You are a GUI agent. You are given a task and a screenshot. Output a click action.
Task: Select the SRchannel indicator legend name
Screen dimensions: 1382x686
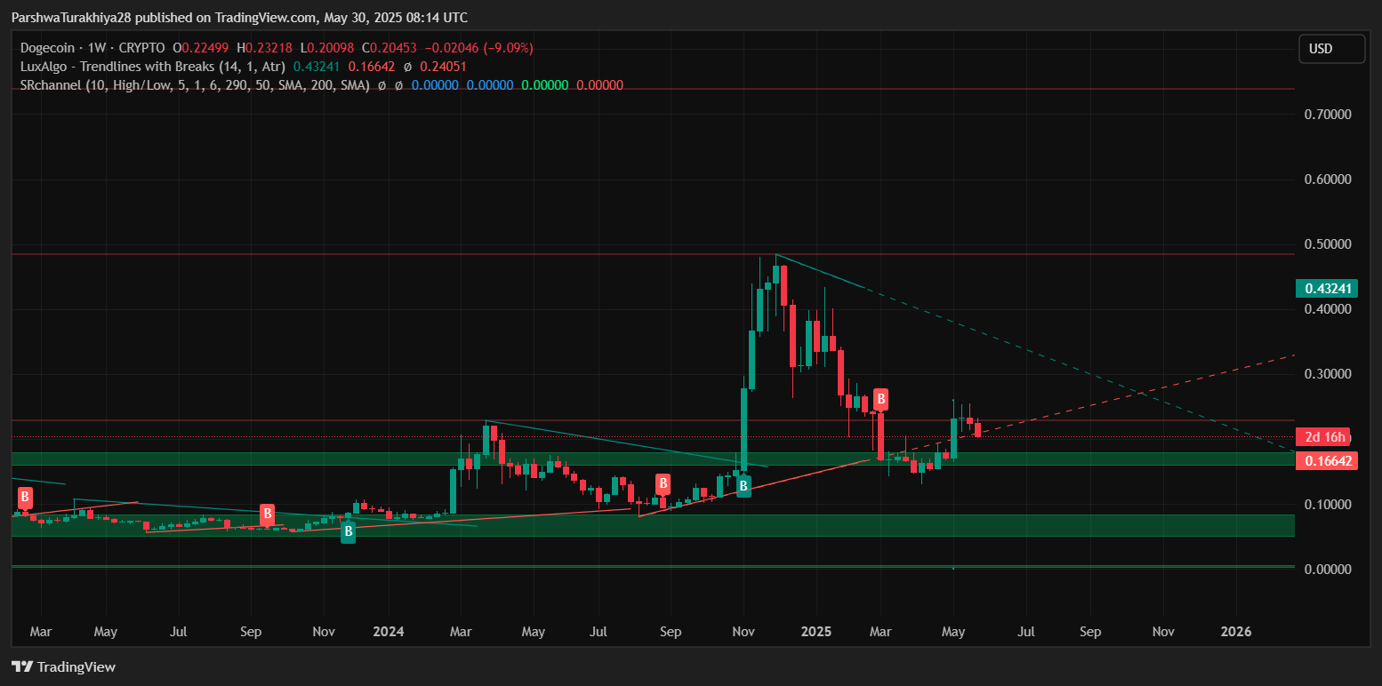tap(195, 85)
